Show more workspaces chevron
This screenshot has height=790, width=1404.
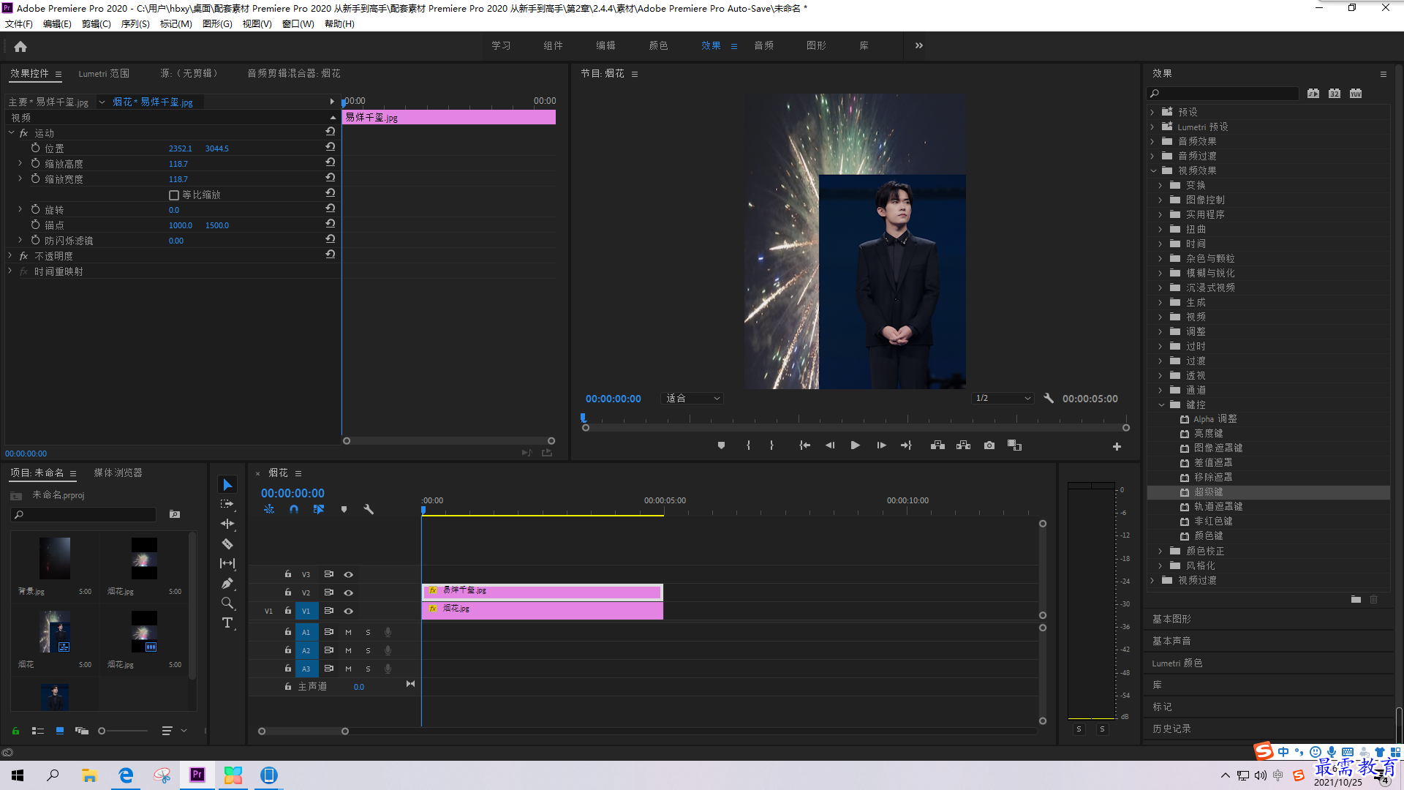919,45
